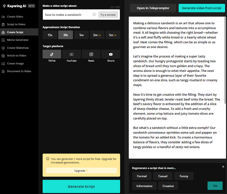This screenshot has height=194, width=227.
Task: Click the Upgrade button in yellow notice
Action: pyautogui.click(x=81, y=171)
